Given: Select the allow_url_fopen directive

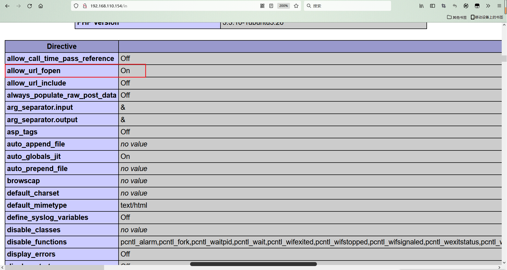Looking at the screenshot, I should pyautogui.click(x=34, y=71).
